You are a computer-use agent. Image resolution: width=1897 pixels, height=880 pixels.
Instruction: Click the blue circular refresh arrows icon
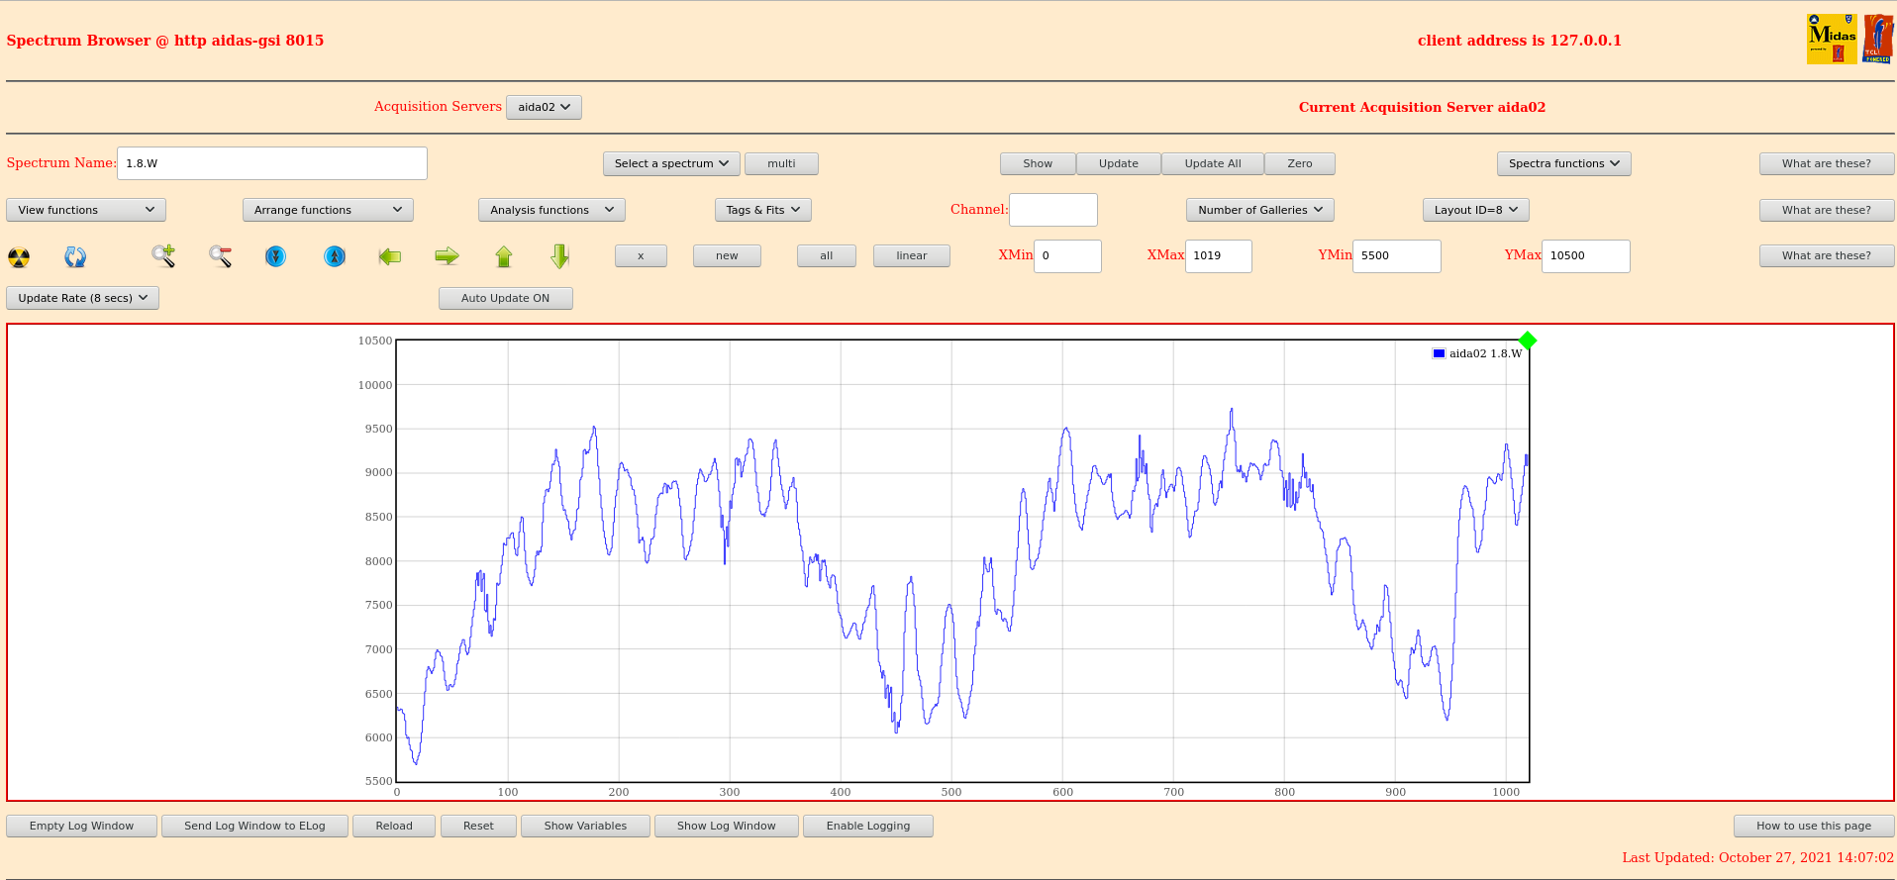75,257
